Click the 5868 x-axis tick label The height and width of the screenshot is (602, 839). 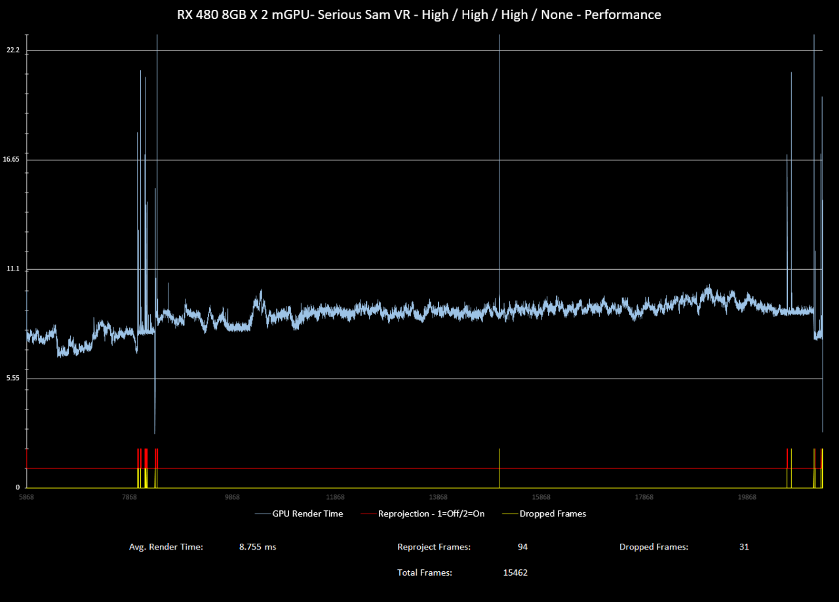point(26,498)
